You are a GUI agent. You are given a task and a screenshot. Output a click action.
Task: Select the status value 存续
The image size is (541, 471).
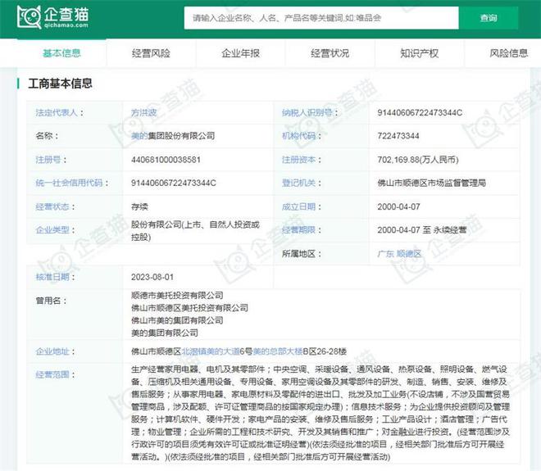point(139,206)
